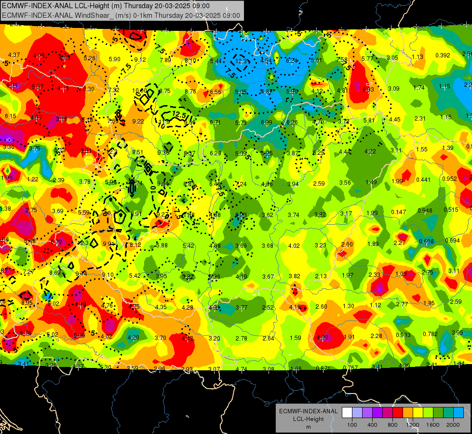Select the map value '0.694'

452,240
